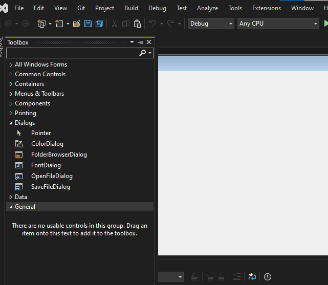Click the Open File folder icon
The image size is (328, 285).
pyautogui.click(x=77, y=24)
